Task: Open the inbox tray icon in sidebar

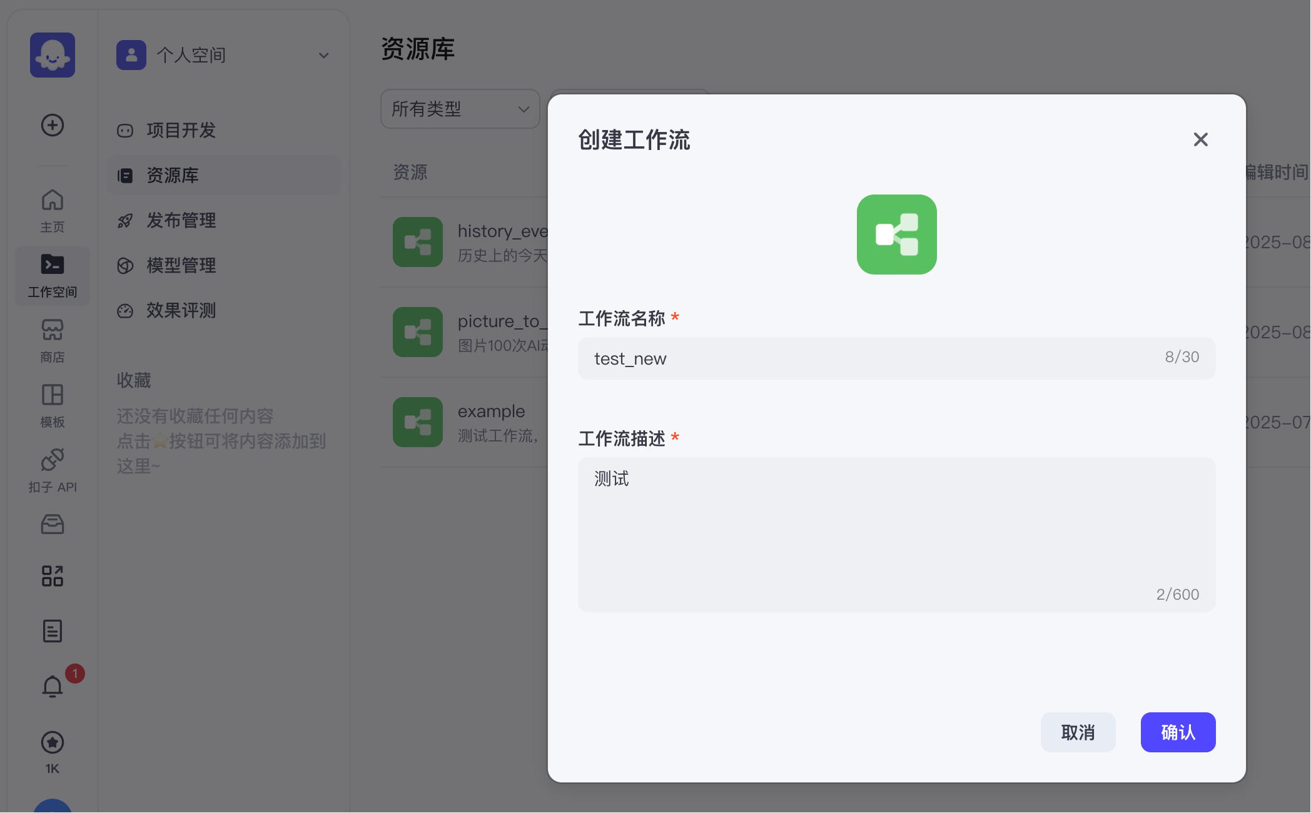Action: 52,524
